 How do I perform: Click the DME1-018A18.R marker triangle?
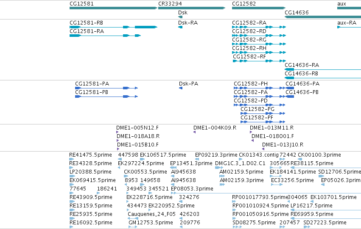118,141
